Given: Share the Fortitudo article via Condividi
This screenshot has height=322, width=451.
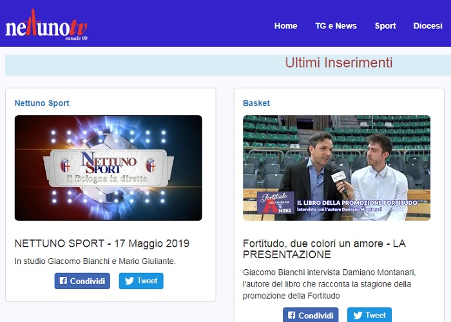Looking at the screenshot, I should tap(311, 315).
